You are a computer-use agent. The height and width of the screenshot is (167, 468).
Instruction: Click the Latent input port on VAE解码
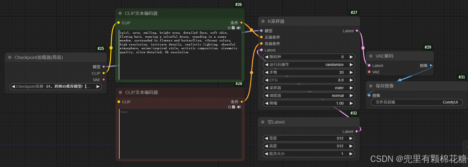point(369,65)
